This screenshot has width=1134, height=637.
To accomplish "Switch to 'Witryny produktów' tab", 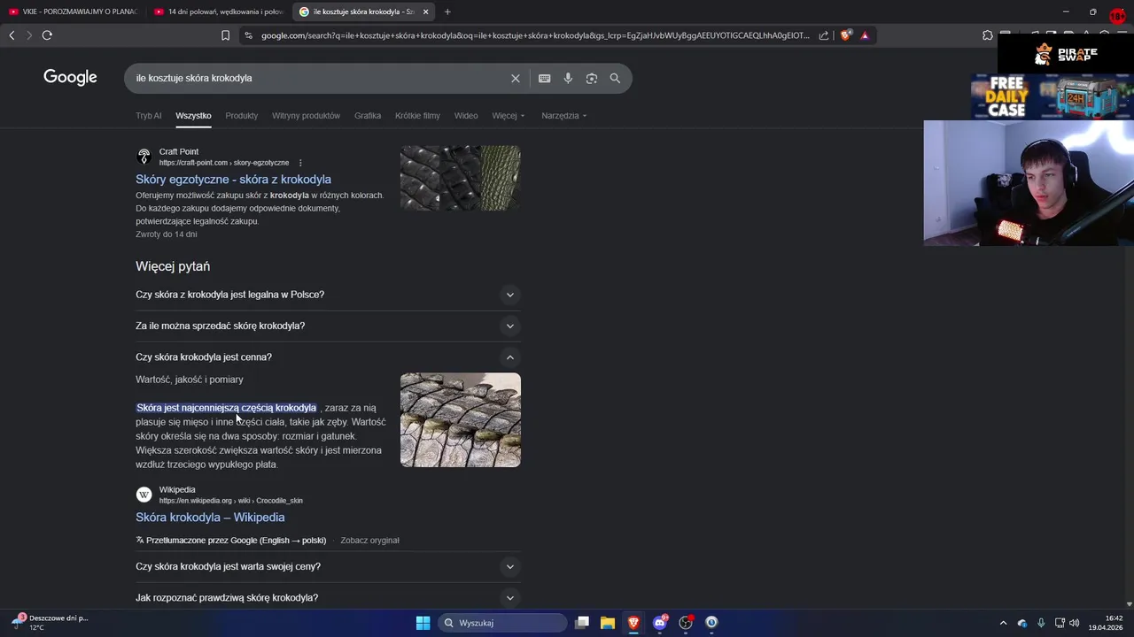I will tap(306, 116).
